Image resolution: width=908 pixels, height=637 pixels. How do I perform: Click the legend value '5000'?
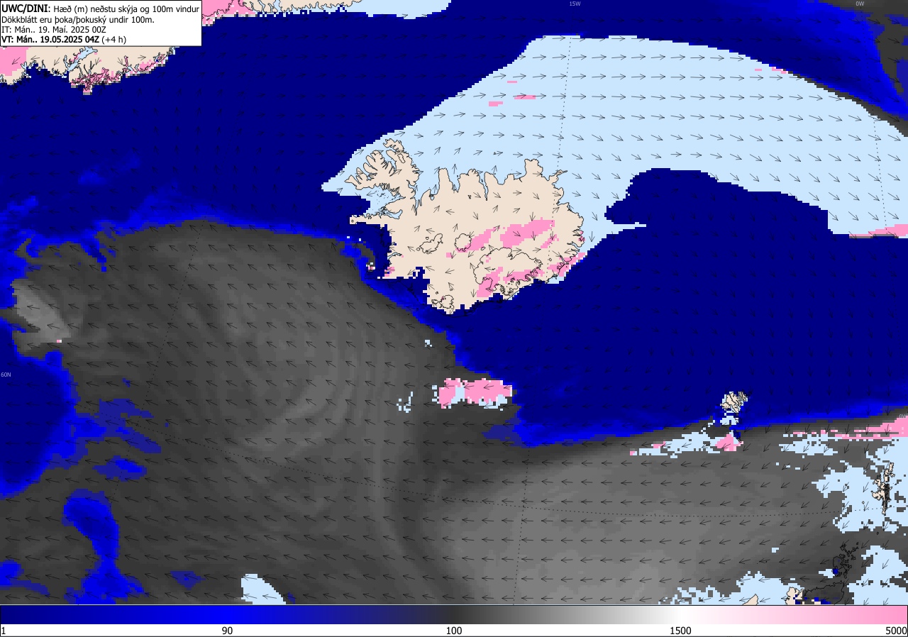pos(896,631)
